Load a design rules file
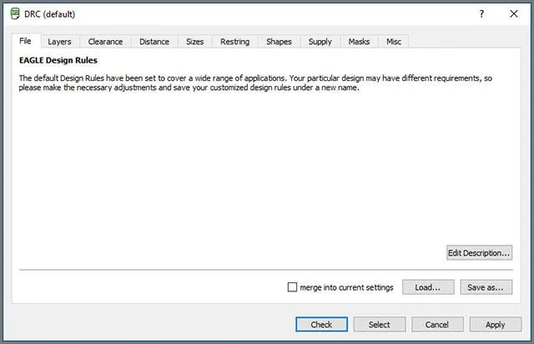534x344 pixels. coord(428,287)
